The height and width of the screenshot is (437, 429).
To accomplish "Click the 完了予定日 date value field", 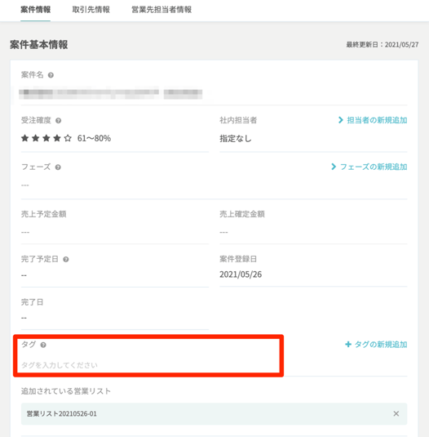I will (115, 275).
